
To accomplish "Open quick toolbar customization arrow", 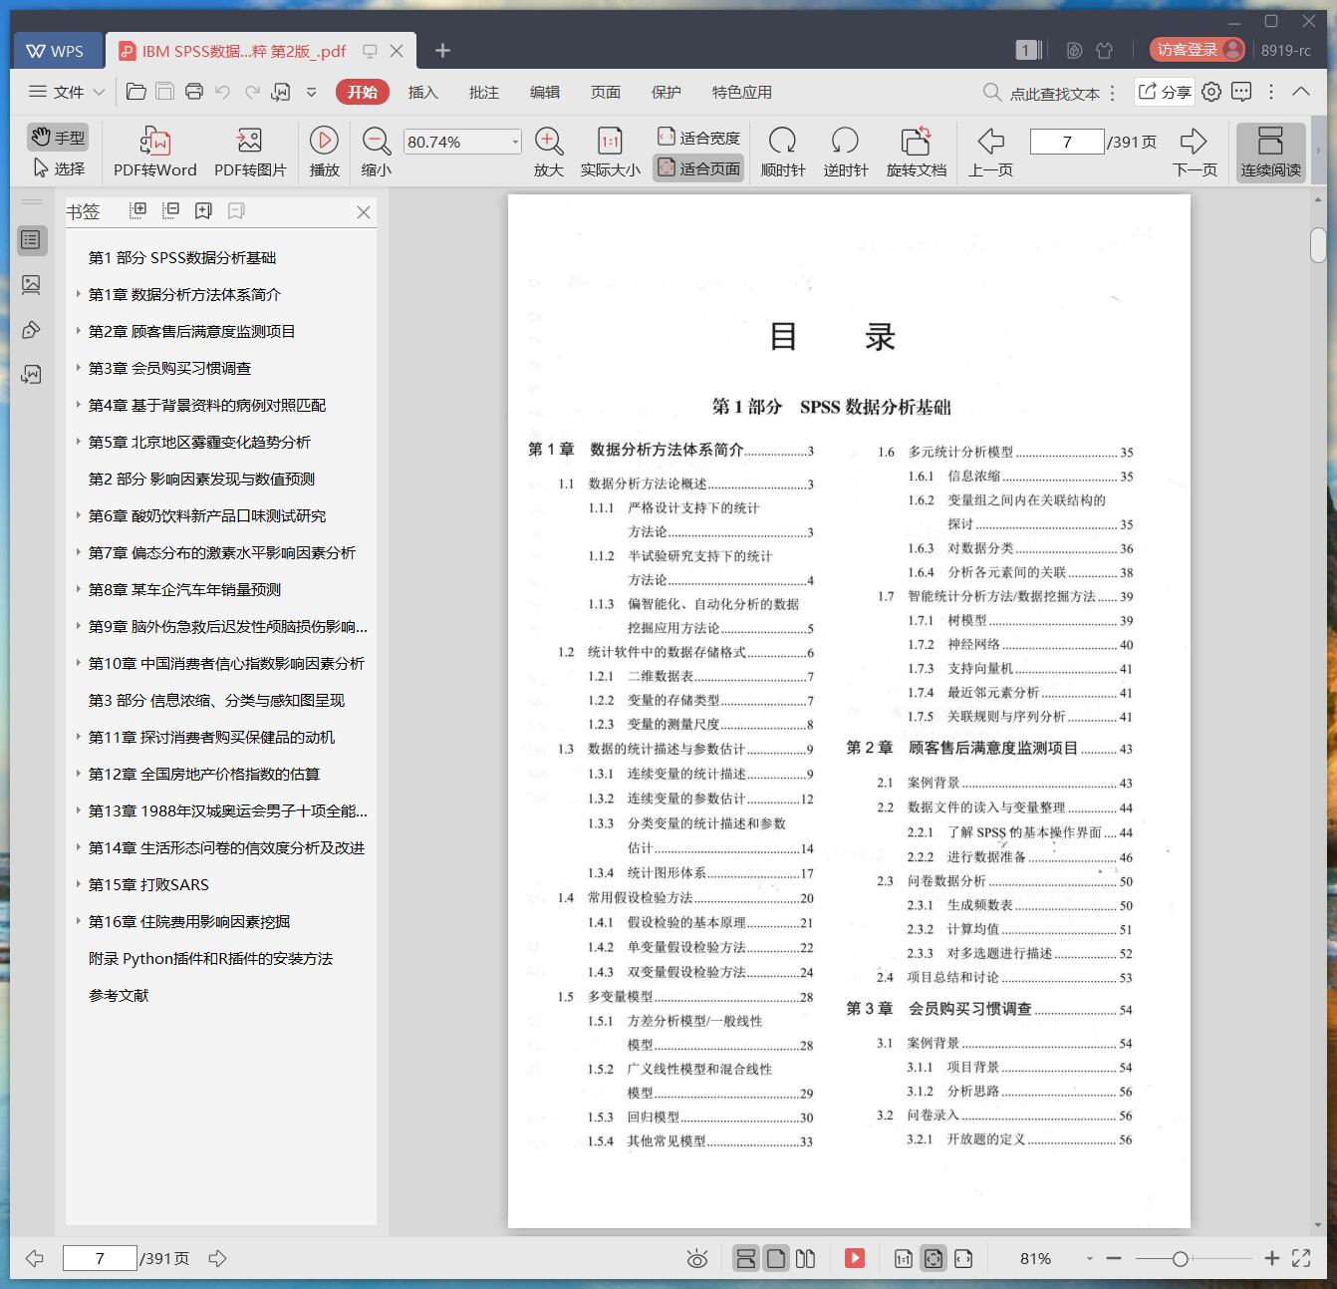I will pos(311,92).
